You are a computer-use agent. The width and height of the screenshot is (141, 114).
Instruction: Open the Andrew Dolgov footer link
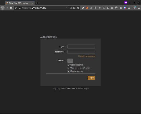pyautogui.click(x=82, y=89)
